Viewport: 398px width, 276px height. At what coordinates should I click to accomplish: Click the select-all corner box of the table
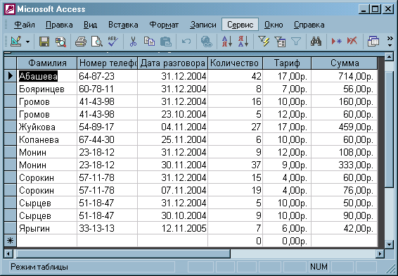pos(10,63)
